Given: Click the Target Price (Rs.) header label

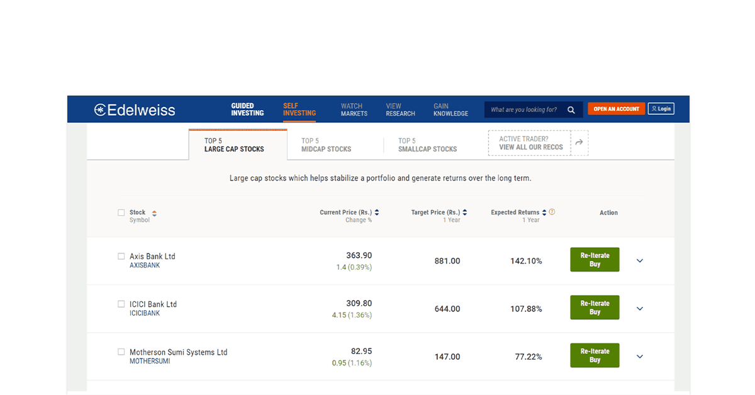Looking at the screenshot, I should click(435, 213).
